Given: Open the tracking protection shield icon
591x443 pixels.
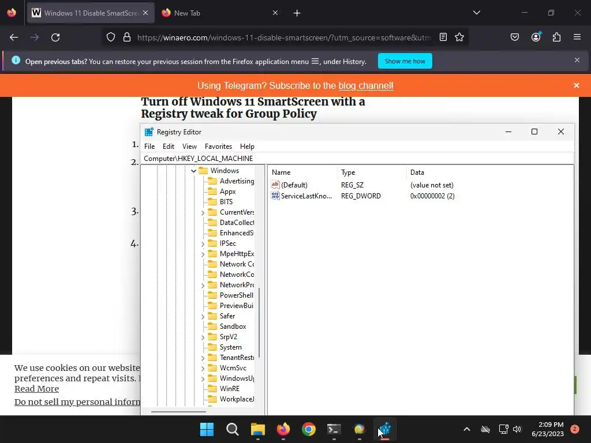Looking at the screenshot, I should pyautogui.click(x=110, y=37).
